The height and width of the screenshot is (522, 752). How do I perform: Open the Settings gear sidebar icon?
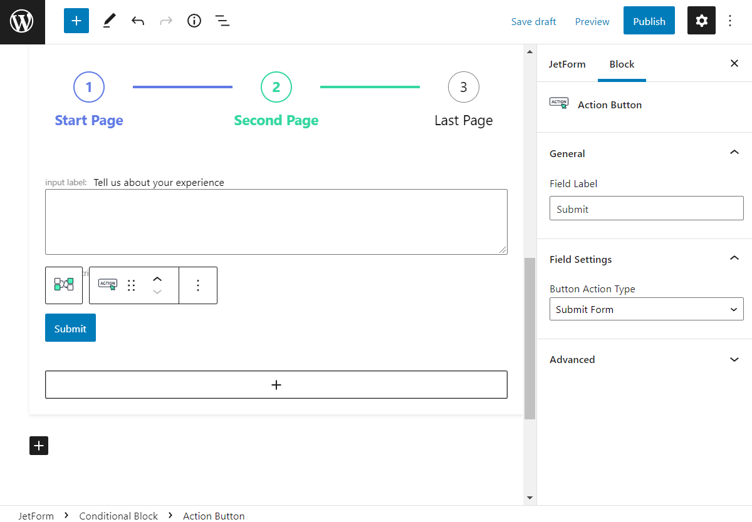tap(701, 21)
